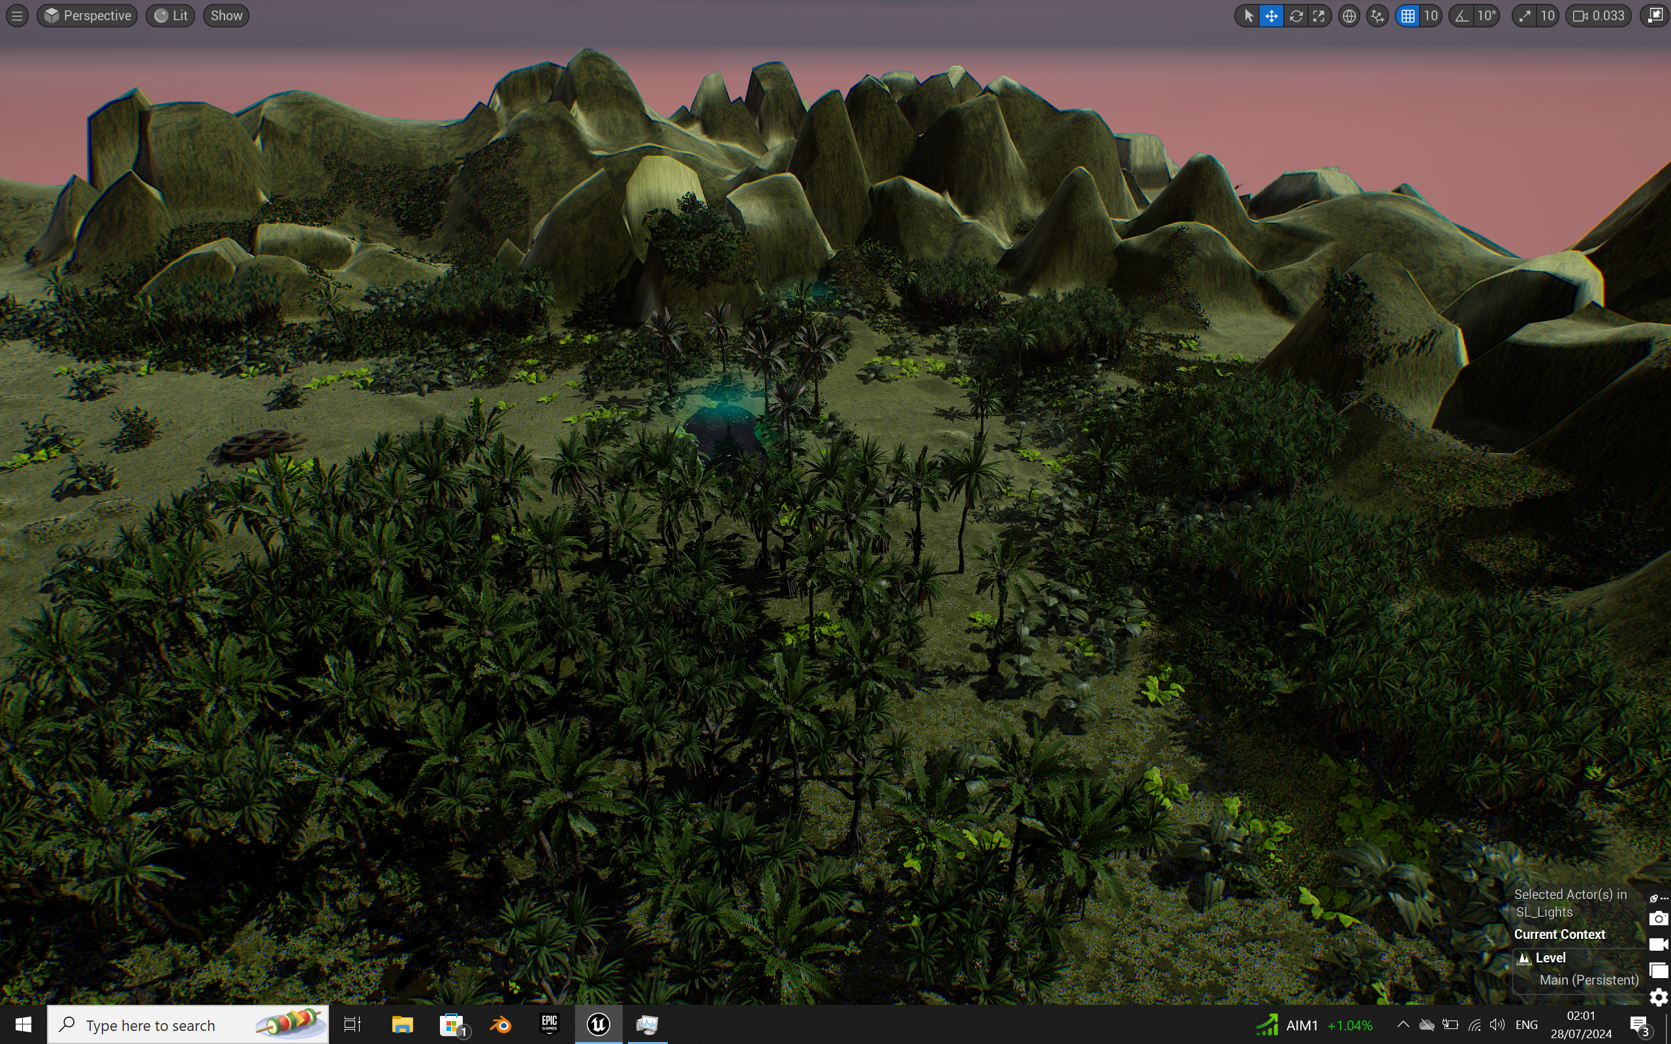The width and height of the screenshot is (1671, 1044).
Task: Open grid snap size value 10 dropdown
Action: point(1431,15)
